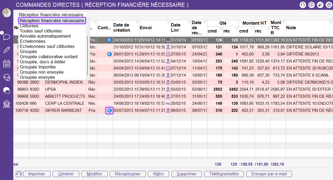The height and width of the screenshot is (180, 333).
Task: Click the user profile avatar photo
Action: click(7, 13)
